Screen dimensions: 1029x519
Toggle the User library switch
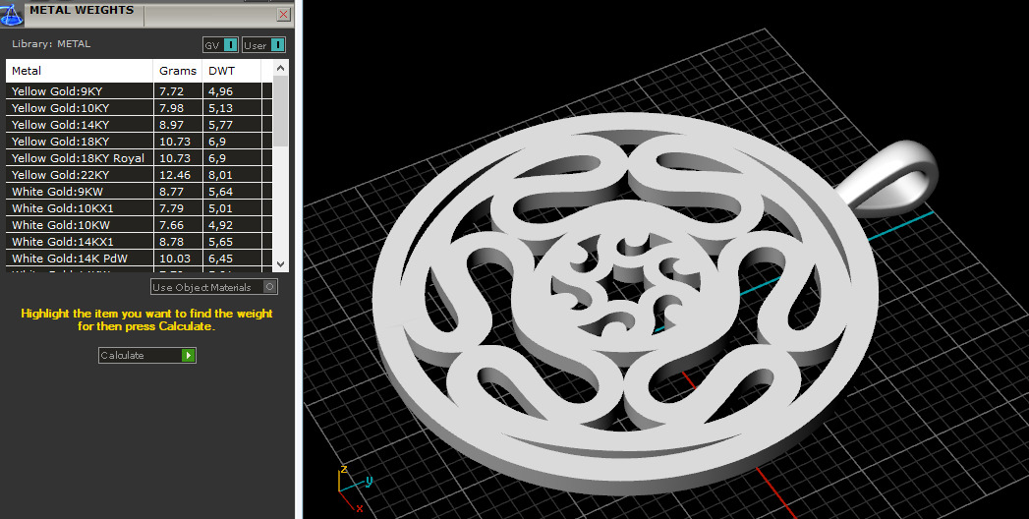coord(263,45)
